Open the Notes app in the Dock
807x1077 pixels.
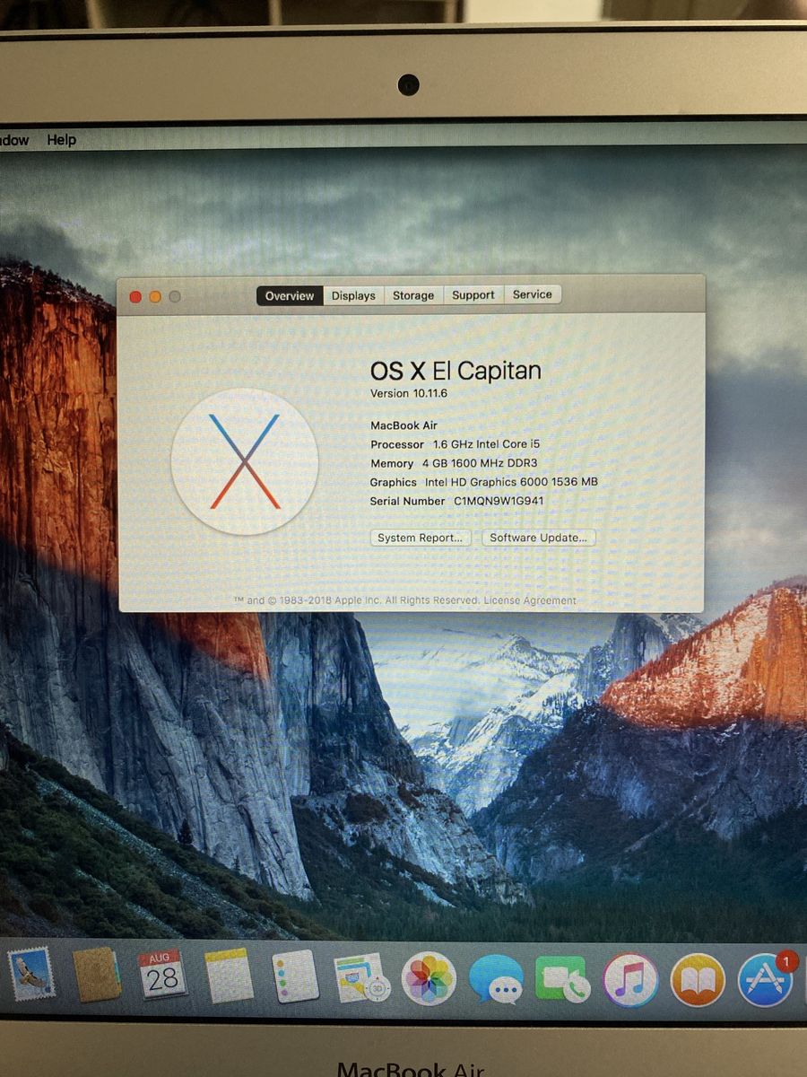229,976
